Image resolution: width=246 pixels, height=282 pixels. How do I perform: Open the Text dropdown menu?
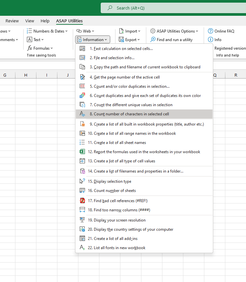coord(35,39)
